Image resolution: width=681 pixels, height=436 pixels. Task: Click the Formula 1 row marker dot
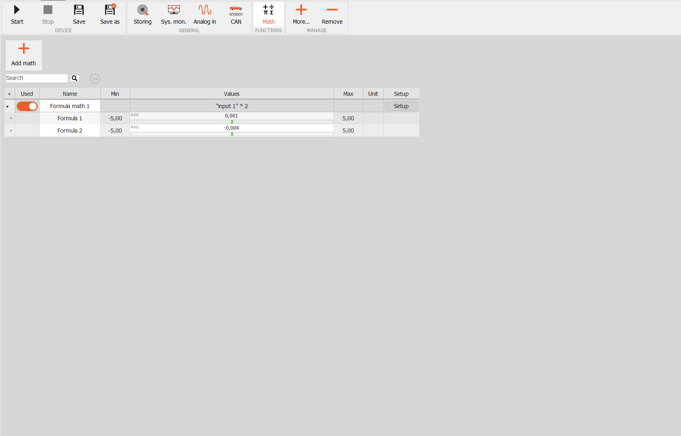click(11, 118)
